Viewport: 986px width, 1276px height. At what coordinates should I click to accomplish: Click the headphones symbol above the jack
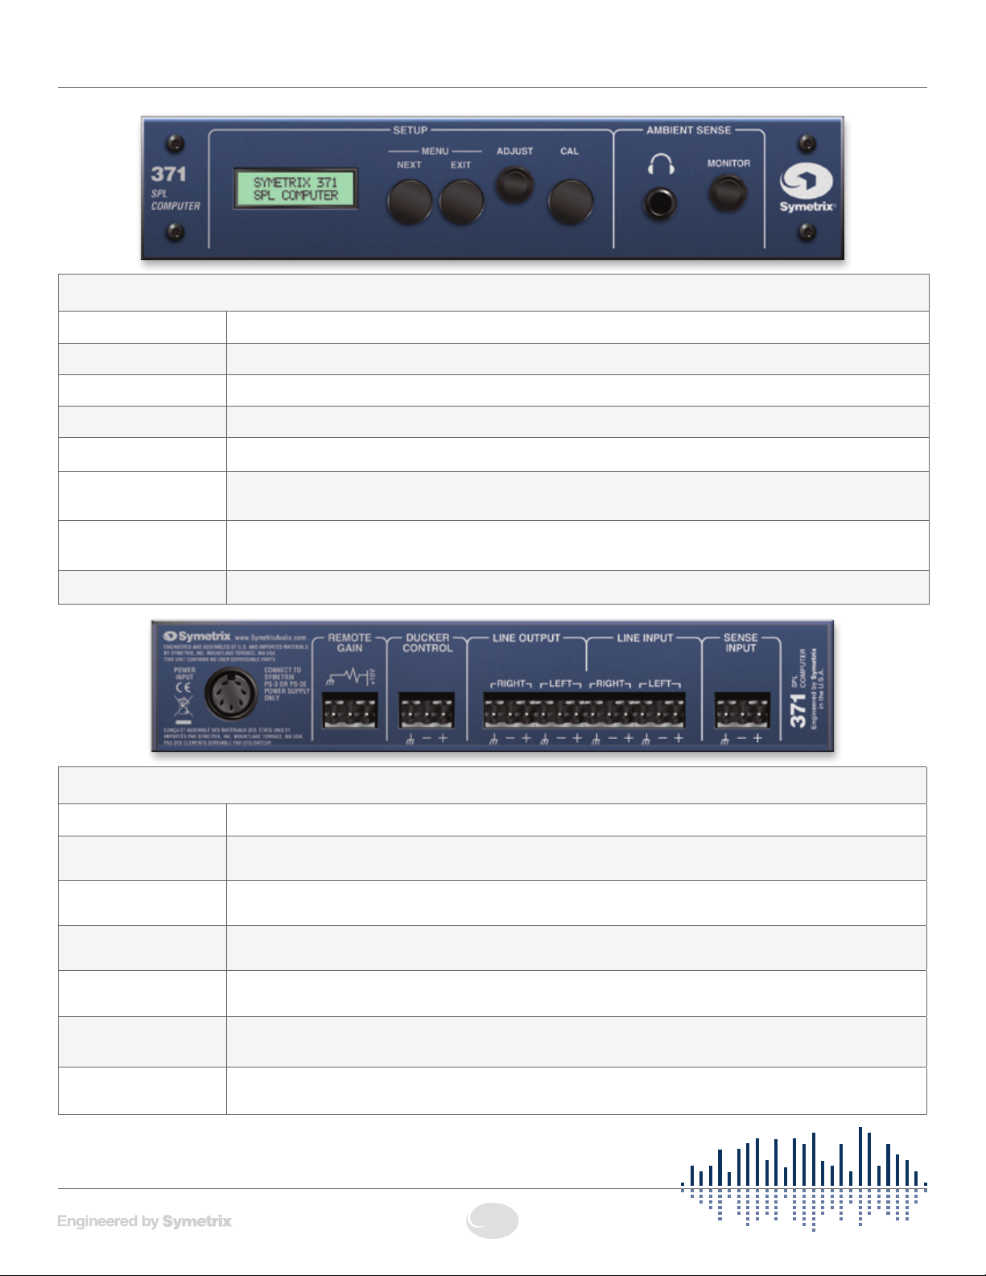point(661,165)
